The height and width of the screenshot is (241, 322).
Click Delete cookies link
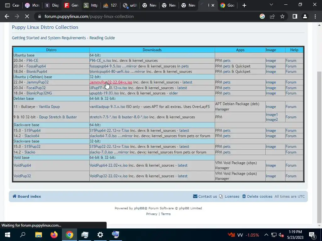(257, 196)
